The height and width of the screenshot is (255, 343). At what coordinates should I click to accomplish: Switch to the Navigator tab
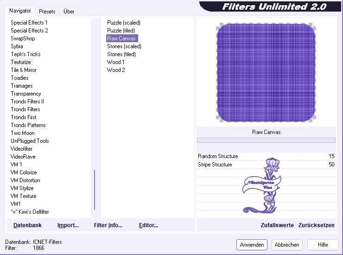[19, 11]
